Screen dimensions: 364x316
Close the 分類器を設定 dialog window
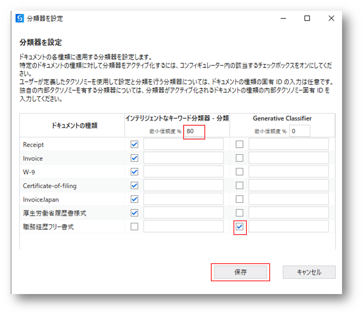click(x=331, y=18)
